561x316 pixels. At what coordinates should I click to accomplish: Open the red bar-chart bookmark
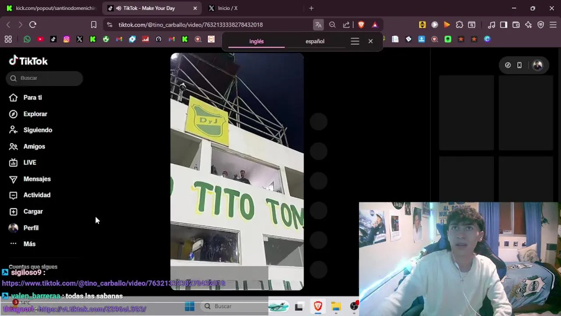click(146, 39)
